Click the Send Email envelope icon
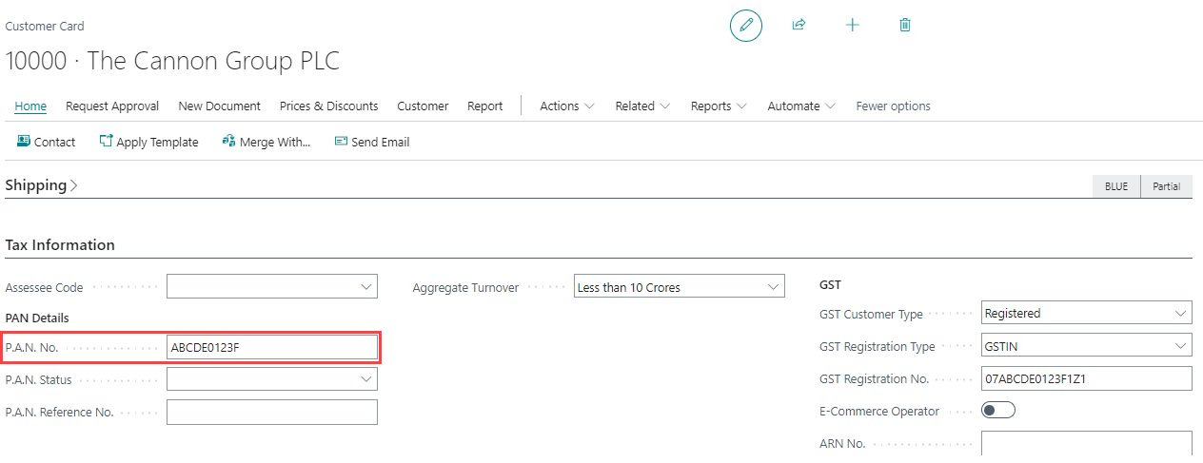This screenshot has width=1203, height=463. (x=341, y=142)
